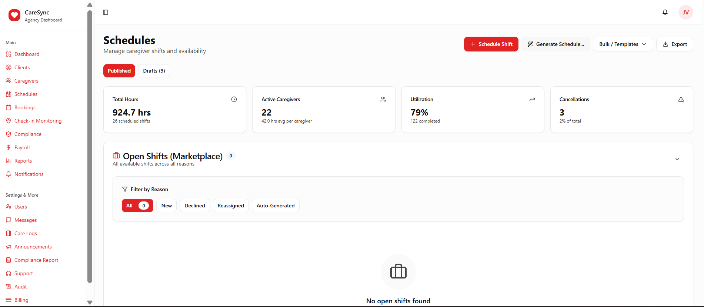
Task: Filter open shifts by Reassigned
Action: coord(231,206)
